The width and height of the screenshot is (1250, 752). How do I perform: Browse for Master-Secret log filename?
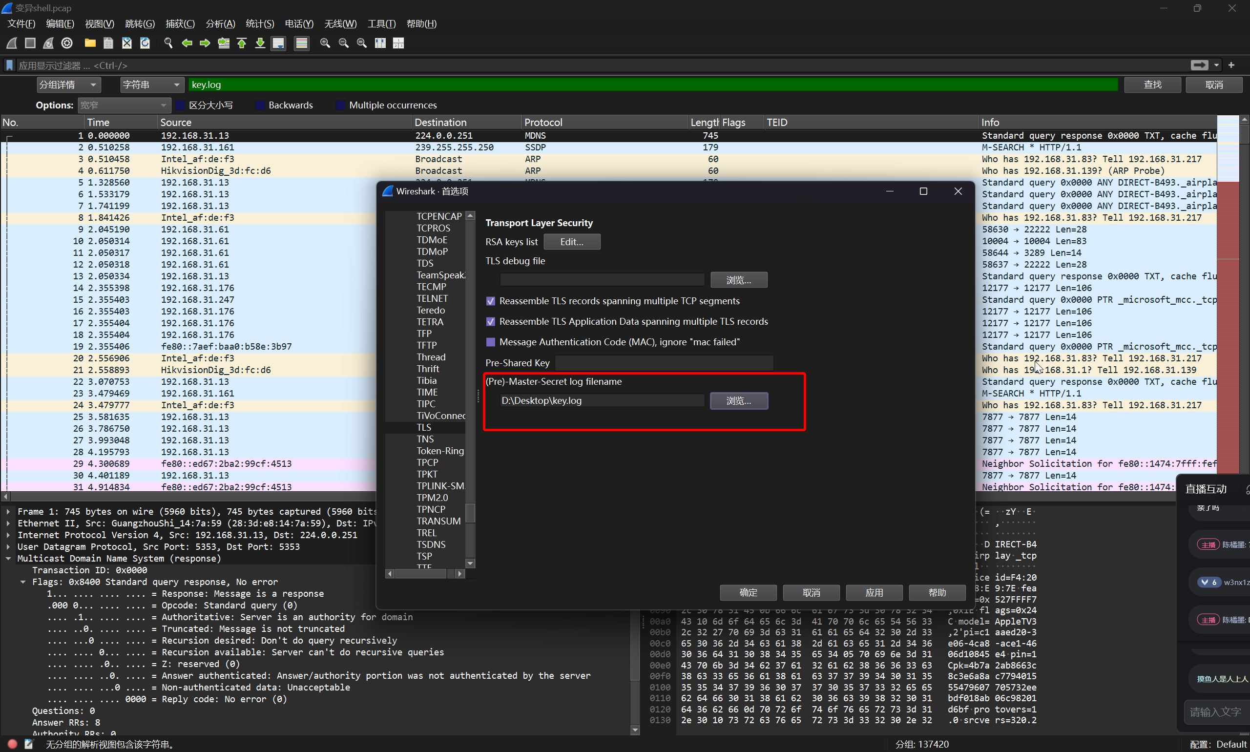coord(739,401)
